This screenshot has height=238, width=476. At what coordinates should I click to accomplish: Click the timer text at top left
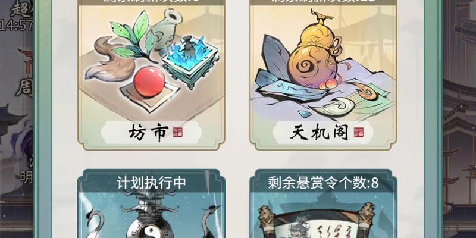[x=16, y=25]
